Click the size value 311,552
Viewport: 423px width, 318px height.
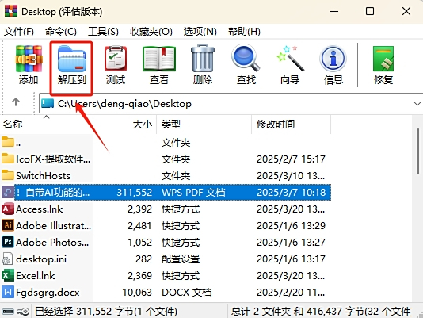tap(135, 193)
